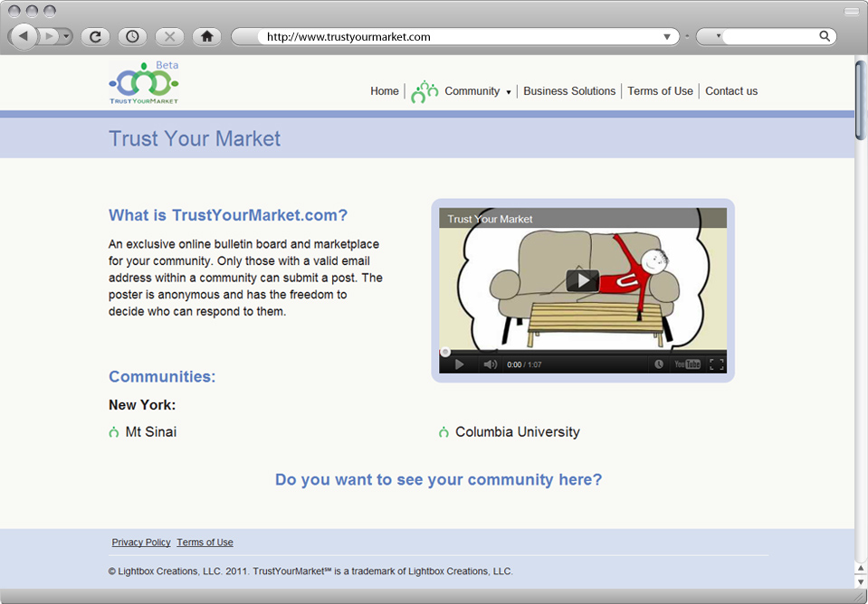Open the Privacy Policy footer link

click(x=141, y=543)
